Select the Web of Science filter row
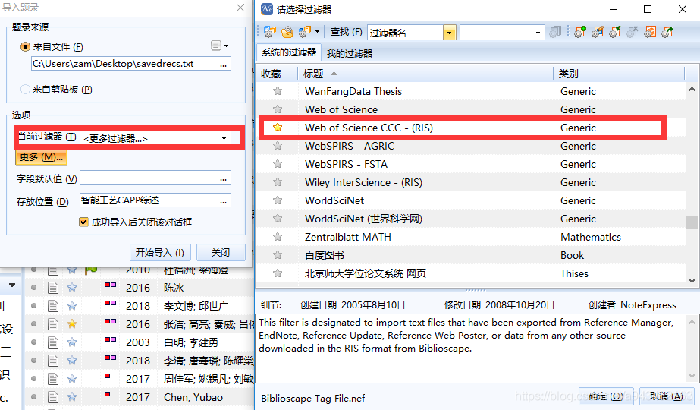 click(470, 109)
